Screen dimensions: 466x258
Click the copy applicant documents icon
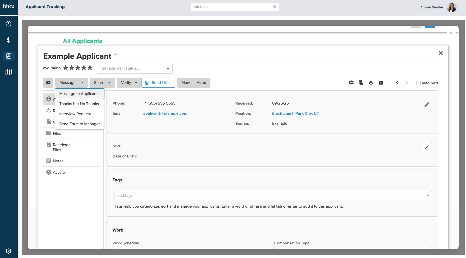click(x=361, y=83)
